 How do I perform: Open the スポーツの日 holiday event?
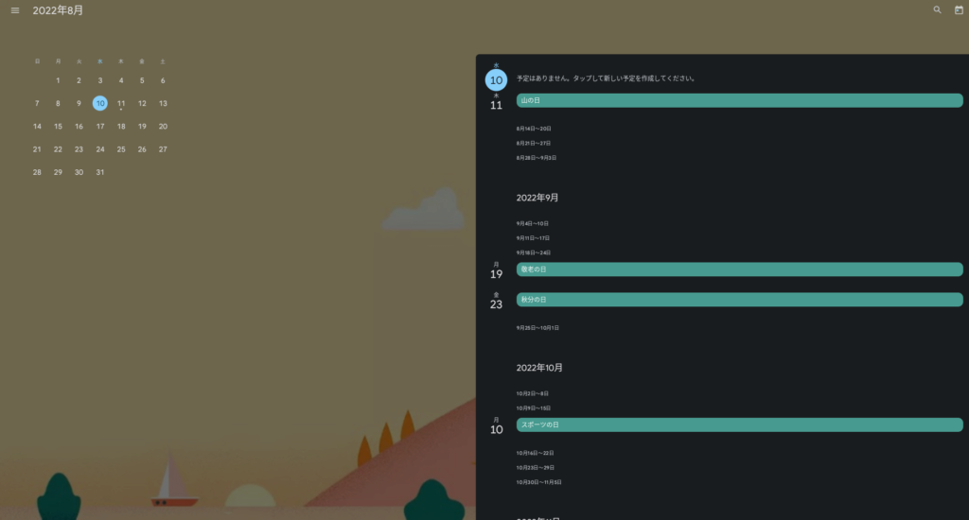[x=740, y=425]
